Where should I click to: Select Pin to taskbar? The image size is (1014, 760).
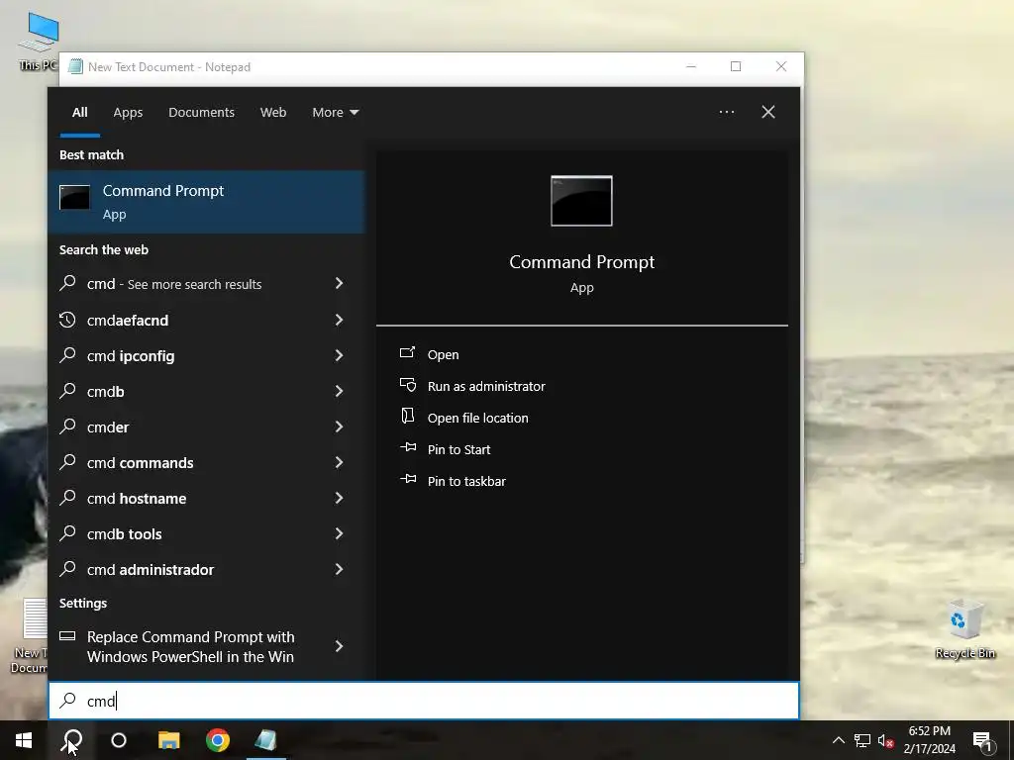[x=453, y=481]
